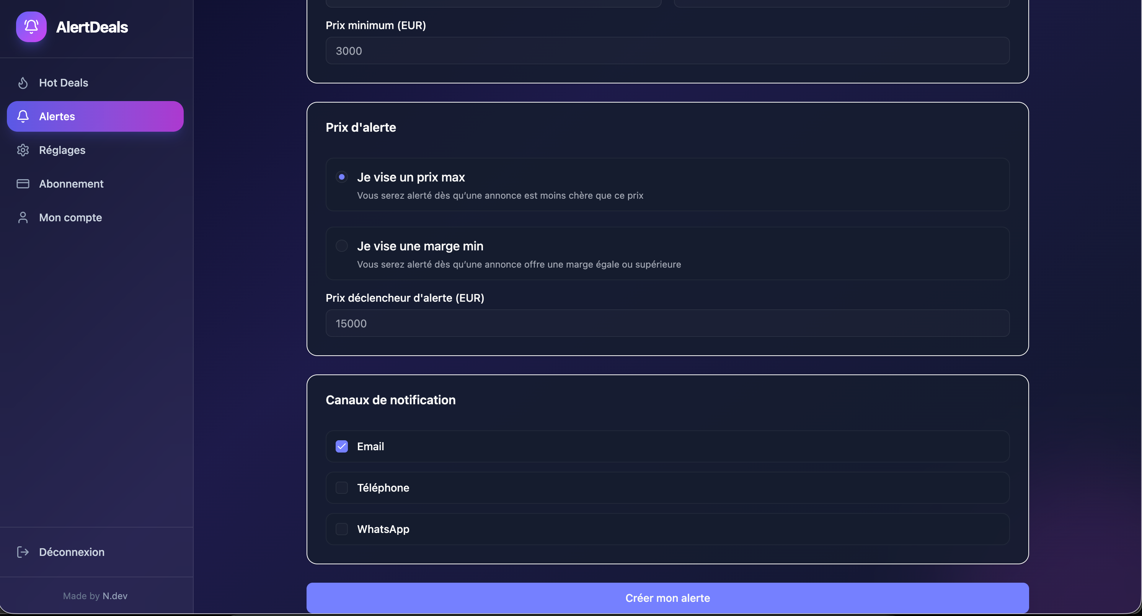Screen dimensions: 1142x616
Task: Go to Réglages in the sidebar
Action: point(95,150)
